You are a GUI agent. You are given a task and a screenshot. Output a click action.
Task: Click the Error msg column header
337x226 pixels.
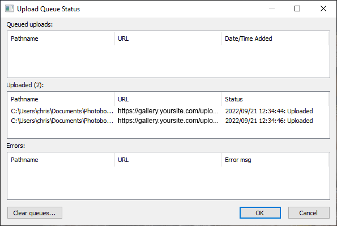coord(275,160)
